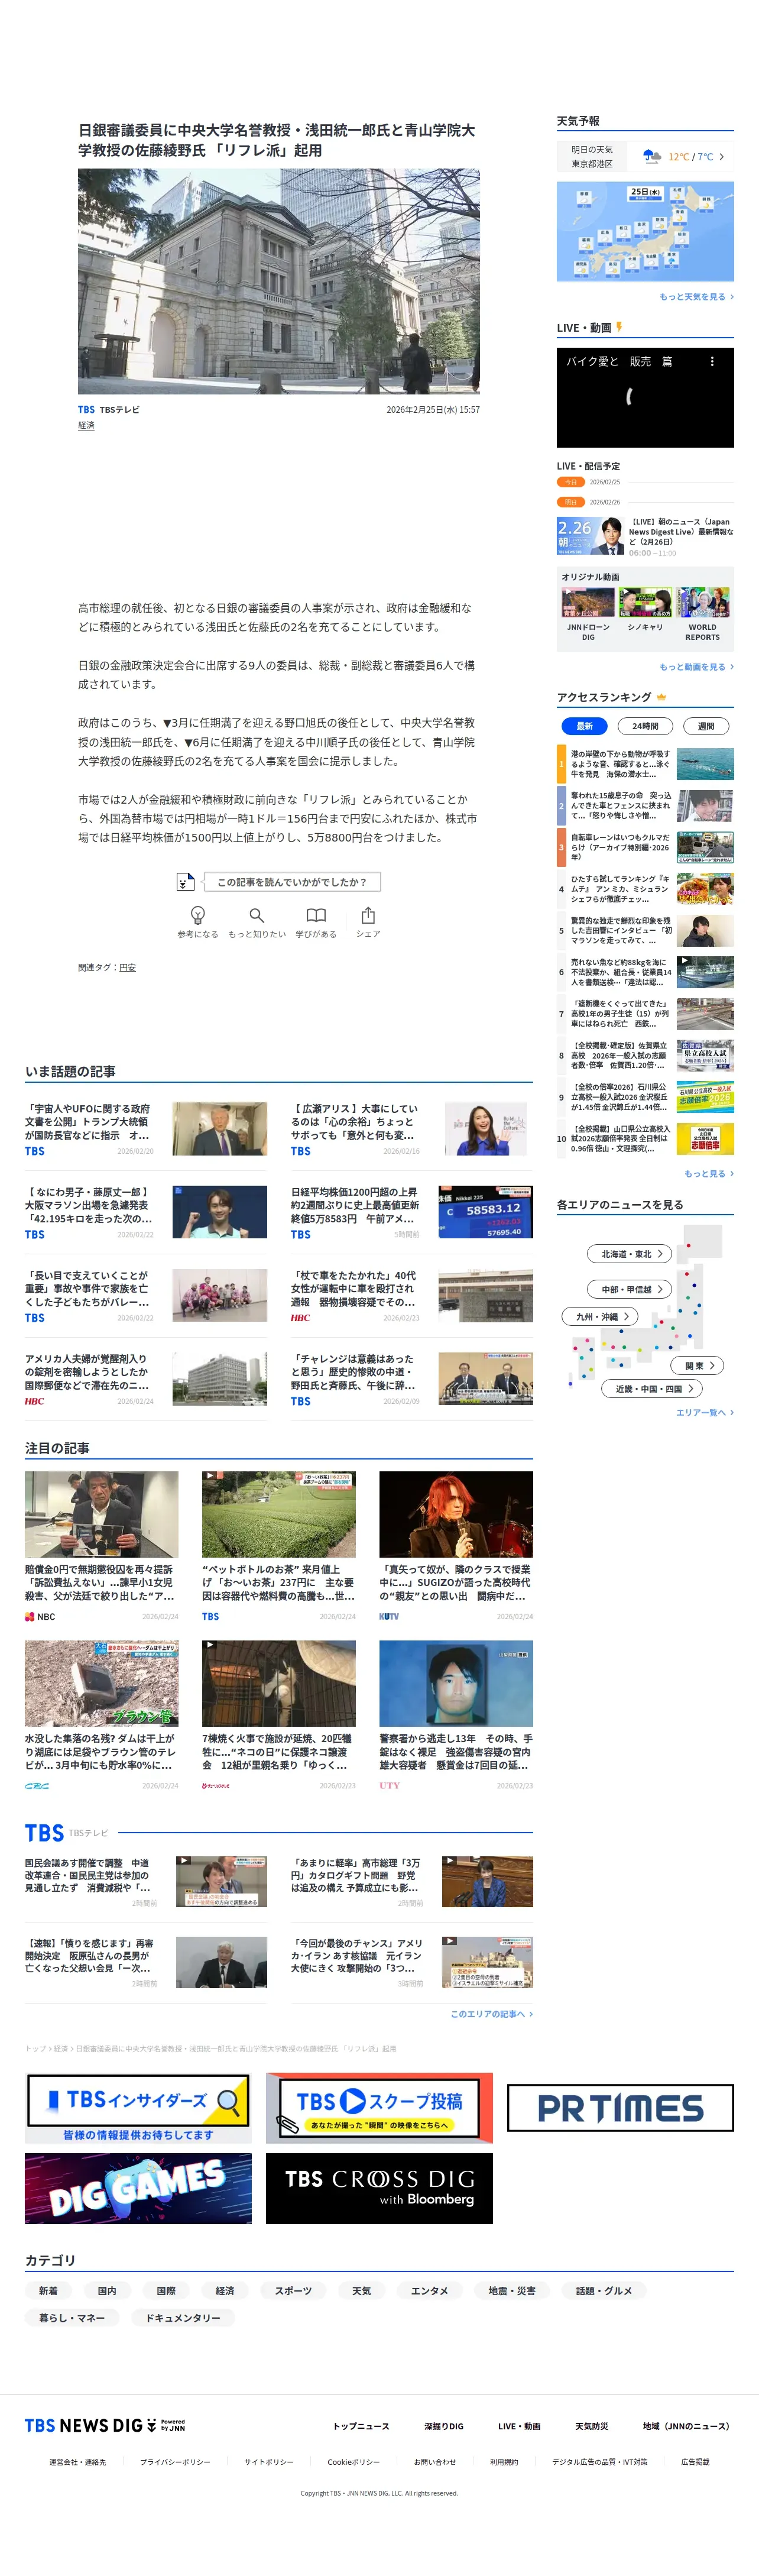759x2576 pixels.
Task: Click the 参考になる lightbulb reaction icon
Action: (x=198, y=915)
